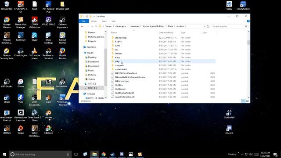Open Task View from the taskbar

pyautogui.click(x=76, y=154)
